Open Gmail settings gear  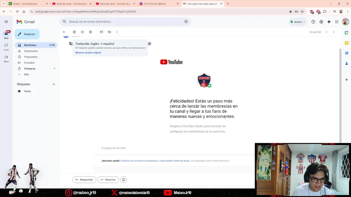[x=321, y=22]
